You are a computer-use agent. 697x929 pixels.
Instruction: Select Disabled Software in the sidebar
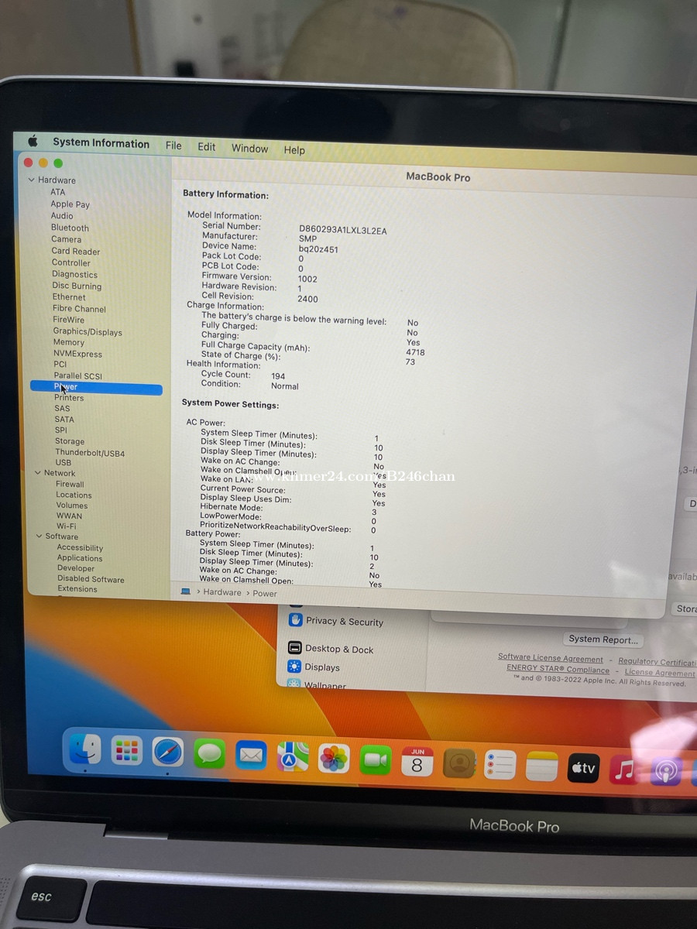coord(91,579)
